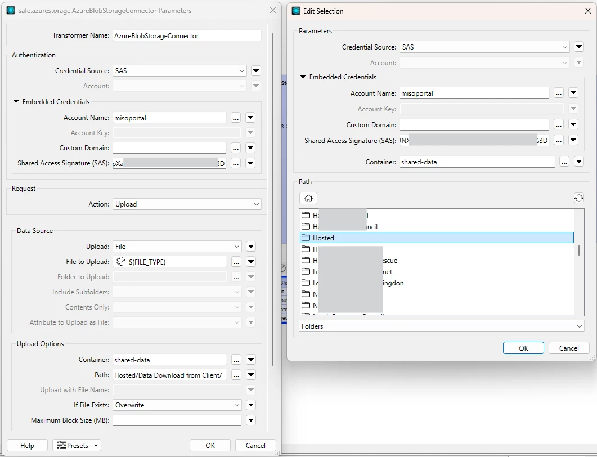The height and width of the screenshot is (457, 597).
Task: Click Custom Domain field in Parameters dialog
Action: click(169, 148)
